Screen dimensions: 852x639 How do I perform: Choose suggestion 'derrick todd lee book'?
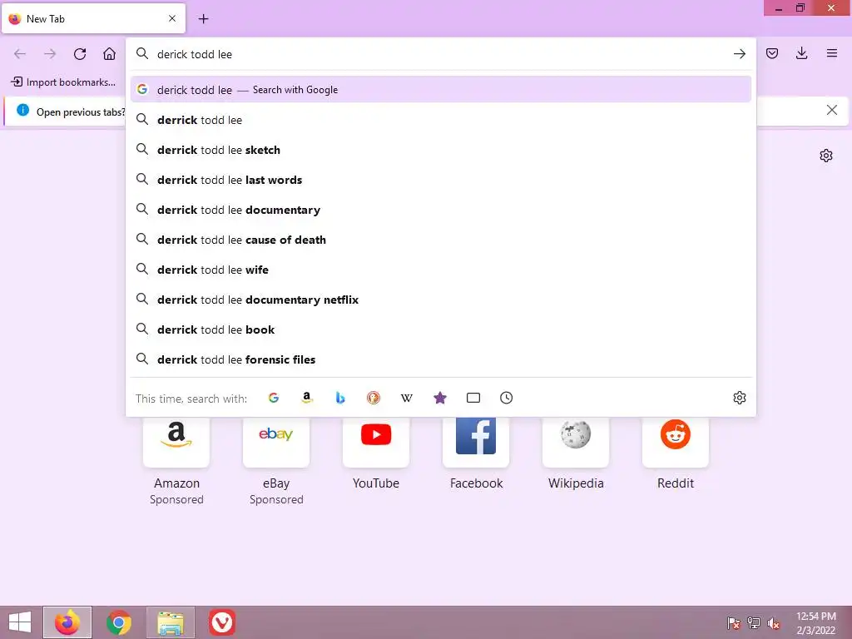click(441, 329)
